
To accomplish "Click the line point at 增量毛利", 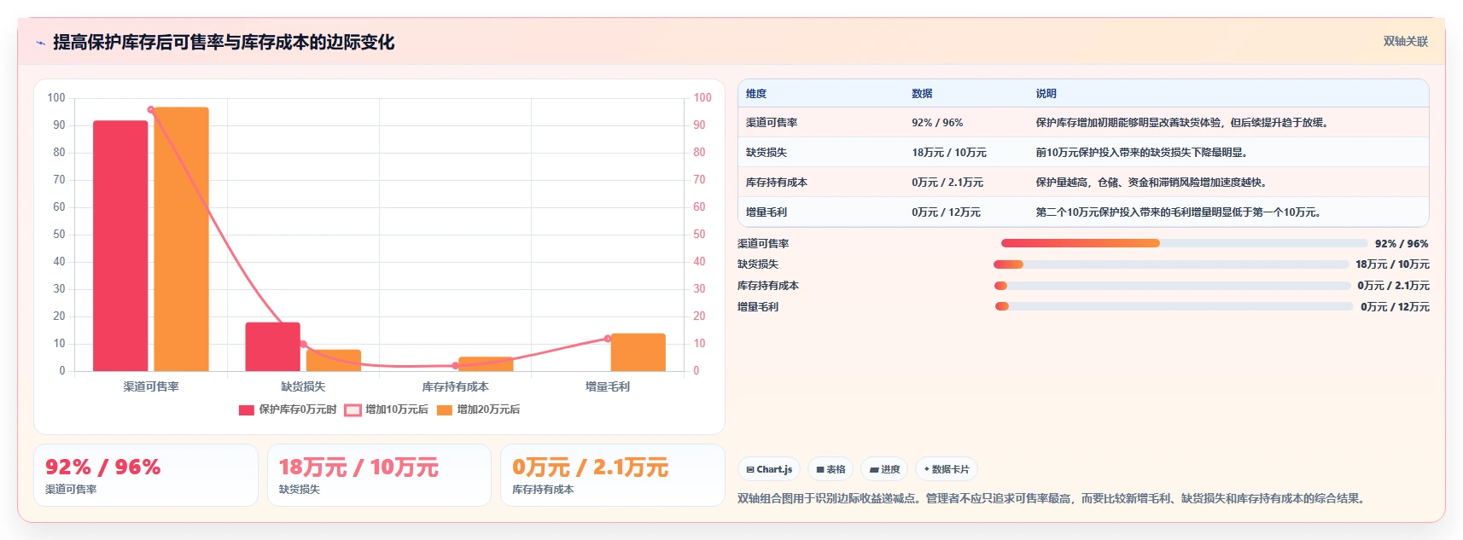I will coord(608,339).
